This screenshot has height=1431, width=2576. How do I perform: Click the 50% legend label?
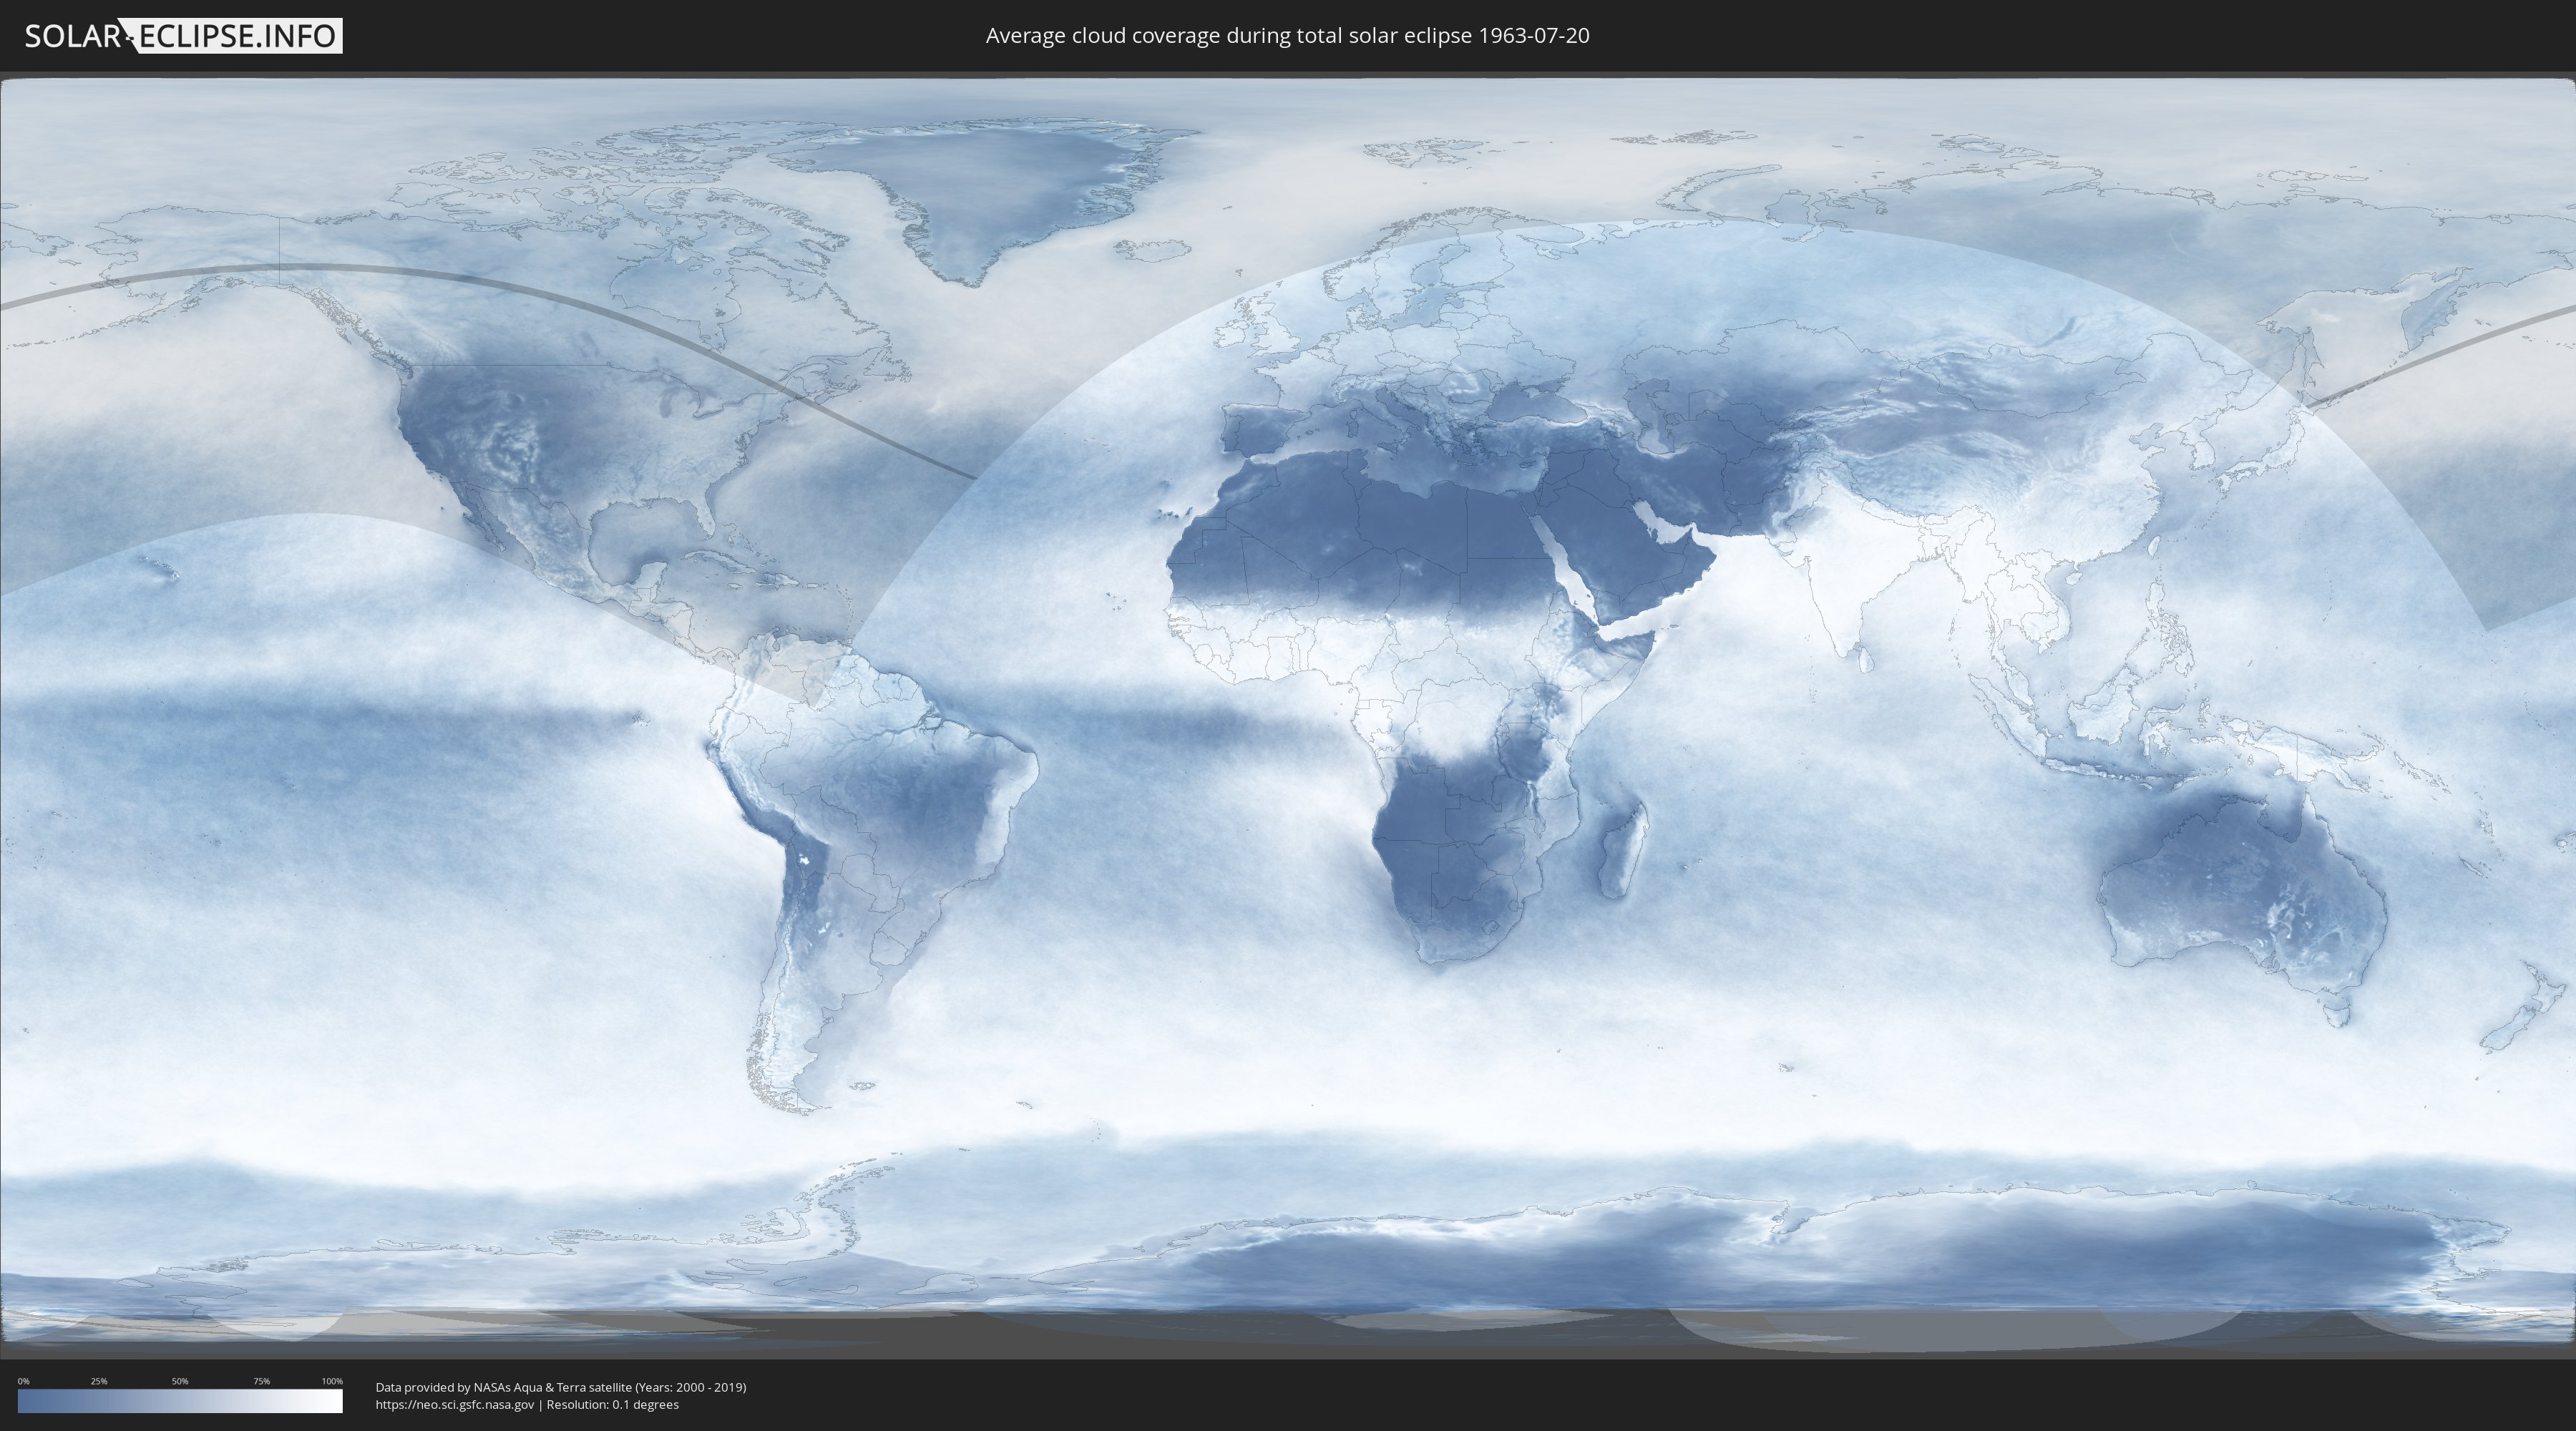[x=180, y=1381]
